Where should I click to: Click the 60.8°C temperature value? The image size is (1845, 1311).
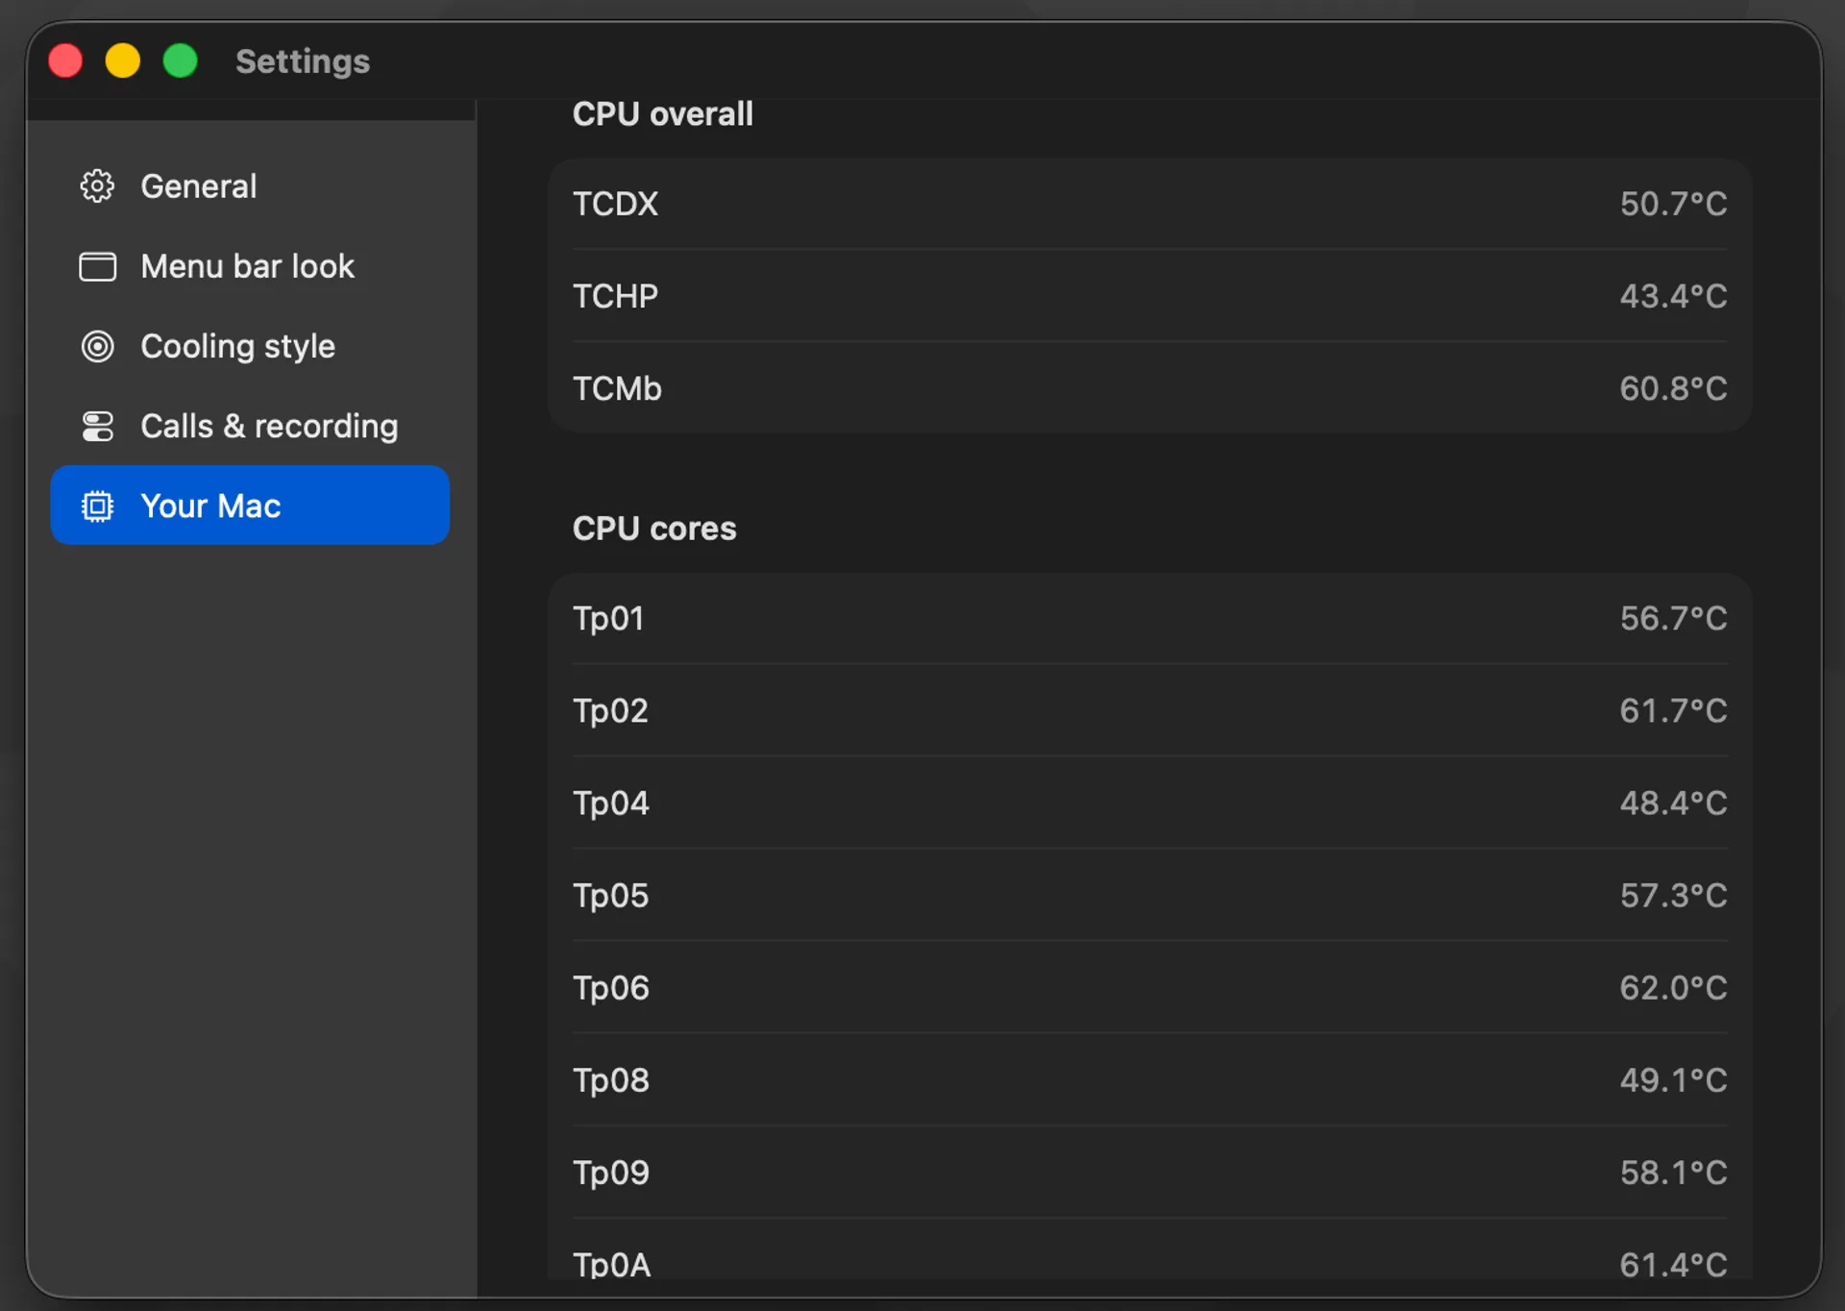coord(1673,388)
